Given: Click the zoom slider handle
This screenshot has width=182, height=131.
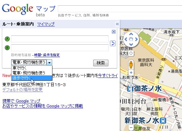Looking at the screenshot, I should point(131,85).
